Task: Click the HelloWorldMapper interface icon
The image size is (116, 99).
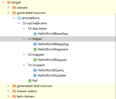Action: point(35,60)
